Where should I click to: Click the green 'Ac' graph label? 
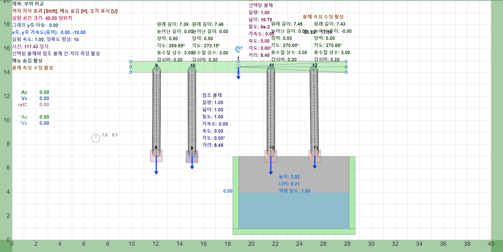pyautogui.click(x=24, y=92)
